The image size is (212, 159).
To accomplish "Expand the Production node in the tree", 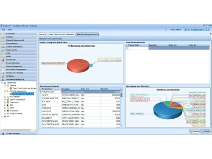I will point(5,111).
